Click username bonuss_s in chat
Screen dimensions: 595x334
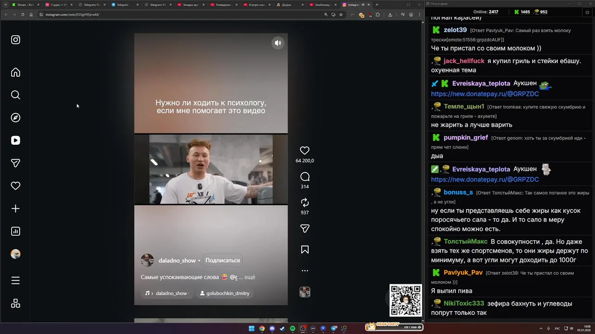click(x=458, y=192)
